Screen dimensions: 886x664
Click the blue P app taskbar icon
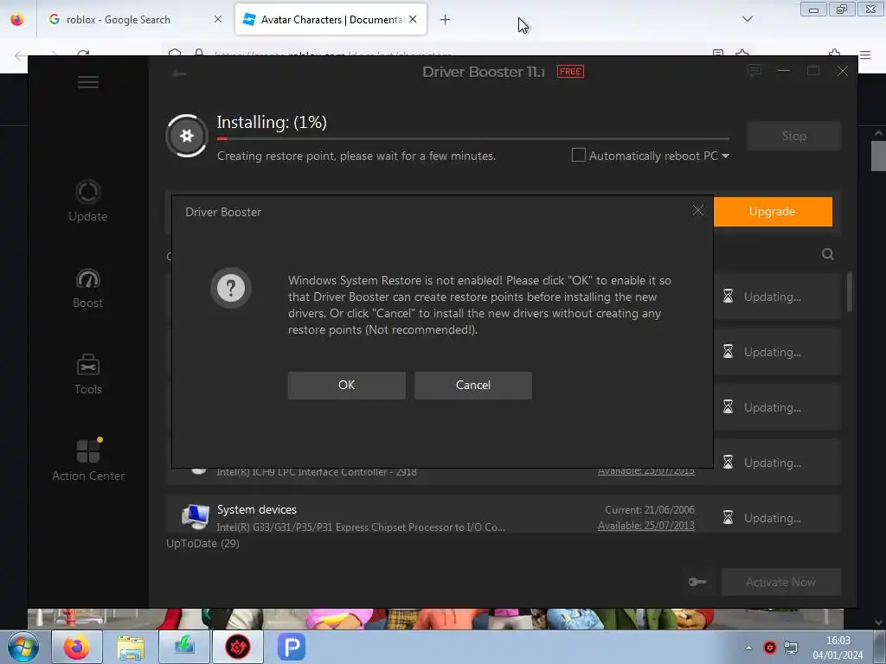pos(292,647)
